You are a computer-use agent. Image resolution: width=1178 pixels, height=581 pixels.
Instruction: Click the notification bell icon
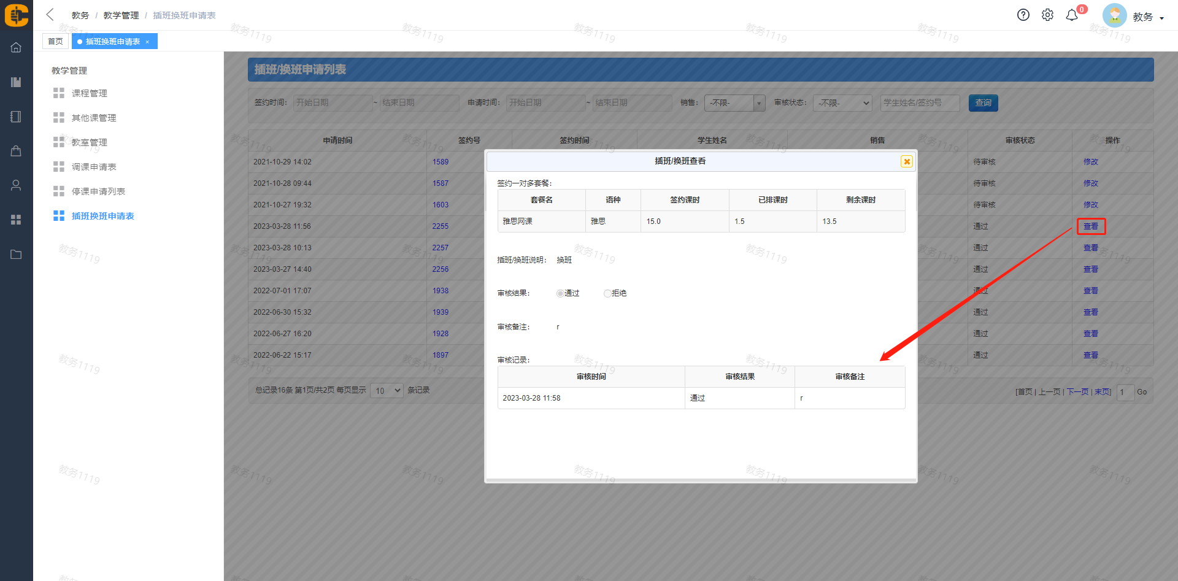point(1072,15)
